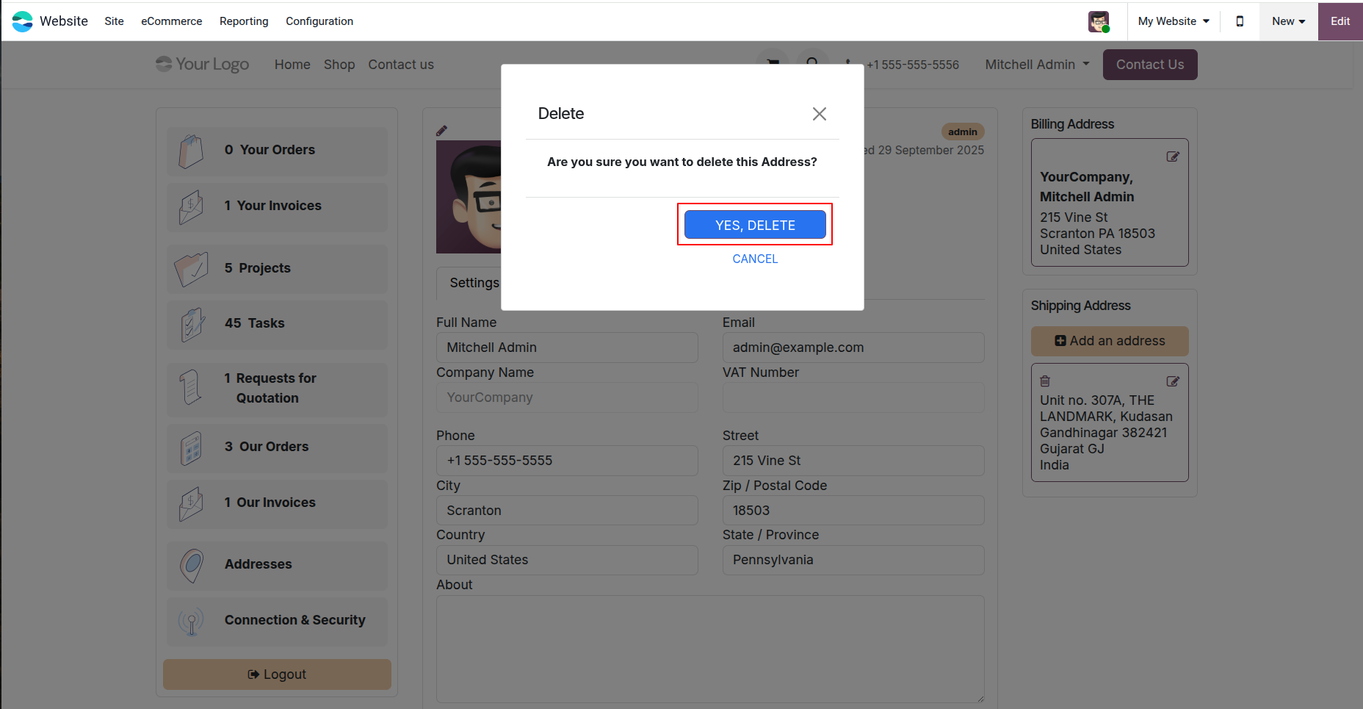Click the Odoo Website app logo icon
1363x709 pixels.
tap(23, 21)
